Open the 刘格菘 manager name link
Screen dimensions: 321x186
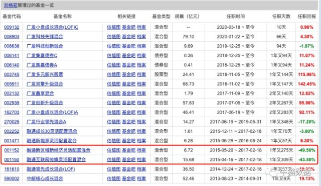(x=11, y=6)
